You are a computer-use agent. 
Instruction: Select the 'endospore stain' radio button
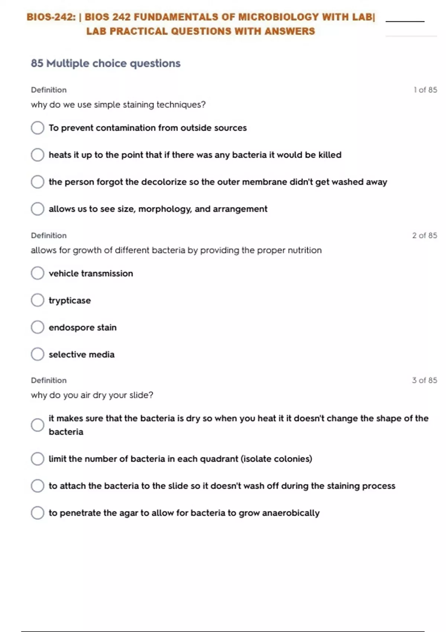click(x=38, y=328)
